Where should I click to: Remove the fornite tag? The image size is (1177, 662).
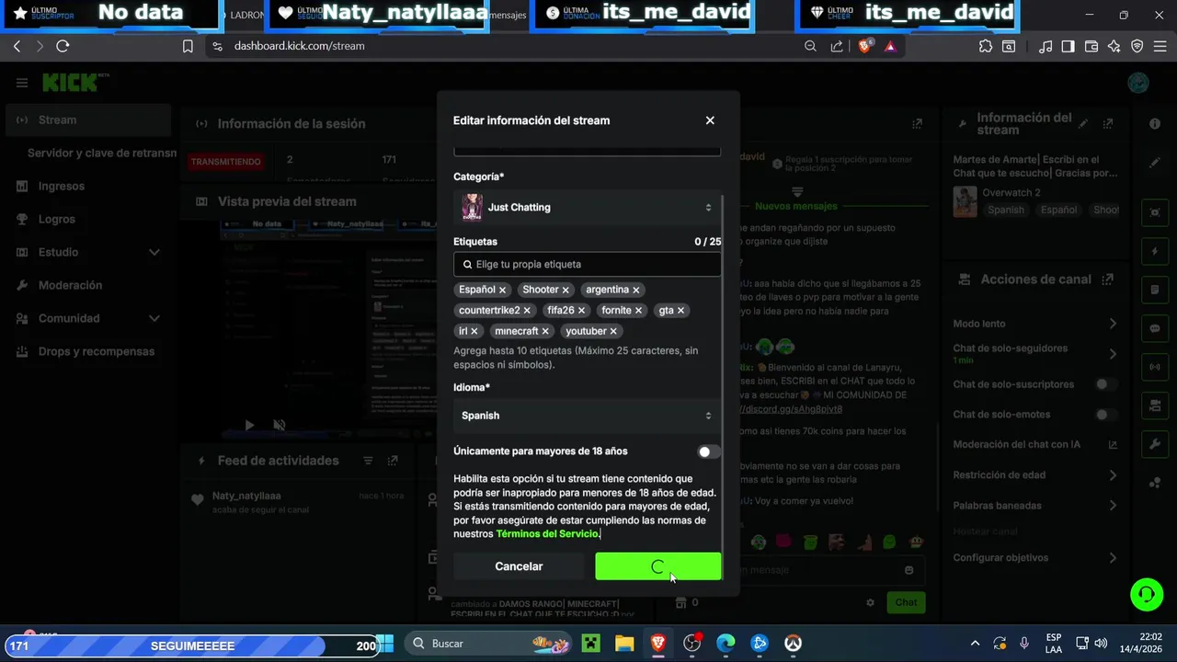pyautogui.click(x=638, y=311)
